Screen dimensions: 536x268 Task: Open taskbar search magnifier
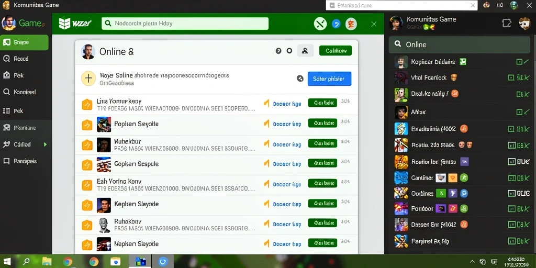tap(26, 262)
